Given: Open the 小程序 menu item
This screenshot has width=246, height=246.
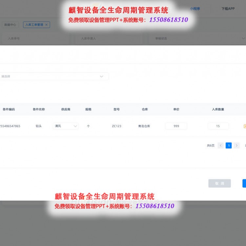Looking at the screenshot, I should 195,9.
